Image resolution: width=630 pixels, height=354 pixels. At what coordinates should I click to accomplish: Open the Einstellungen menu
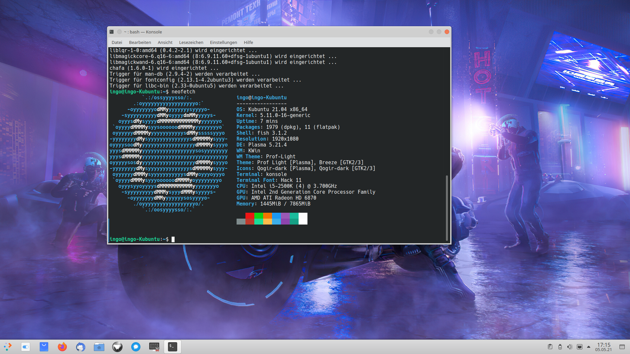click(223, 42)
